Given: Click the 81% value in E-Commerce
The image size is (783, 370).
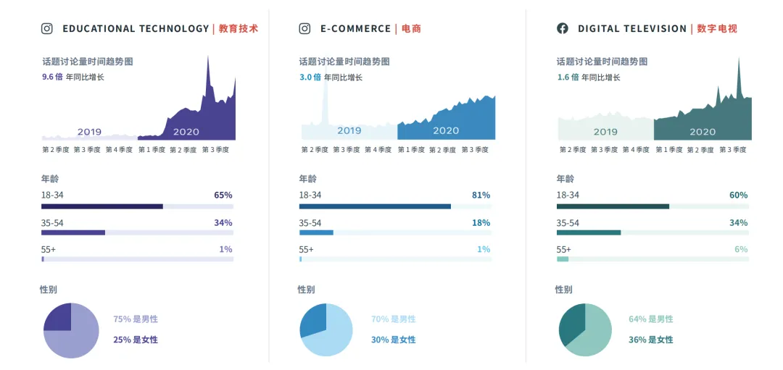Looking at the screenshot, I should pos(481,195).
